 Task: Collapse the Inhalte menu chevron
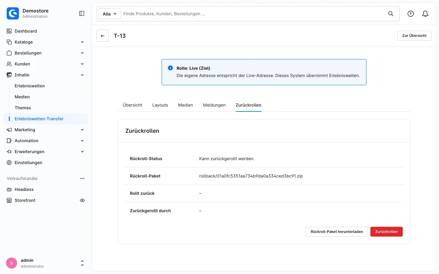(82, 75)
